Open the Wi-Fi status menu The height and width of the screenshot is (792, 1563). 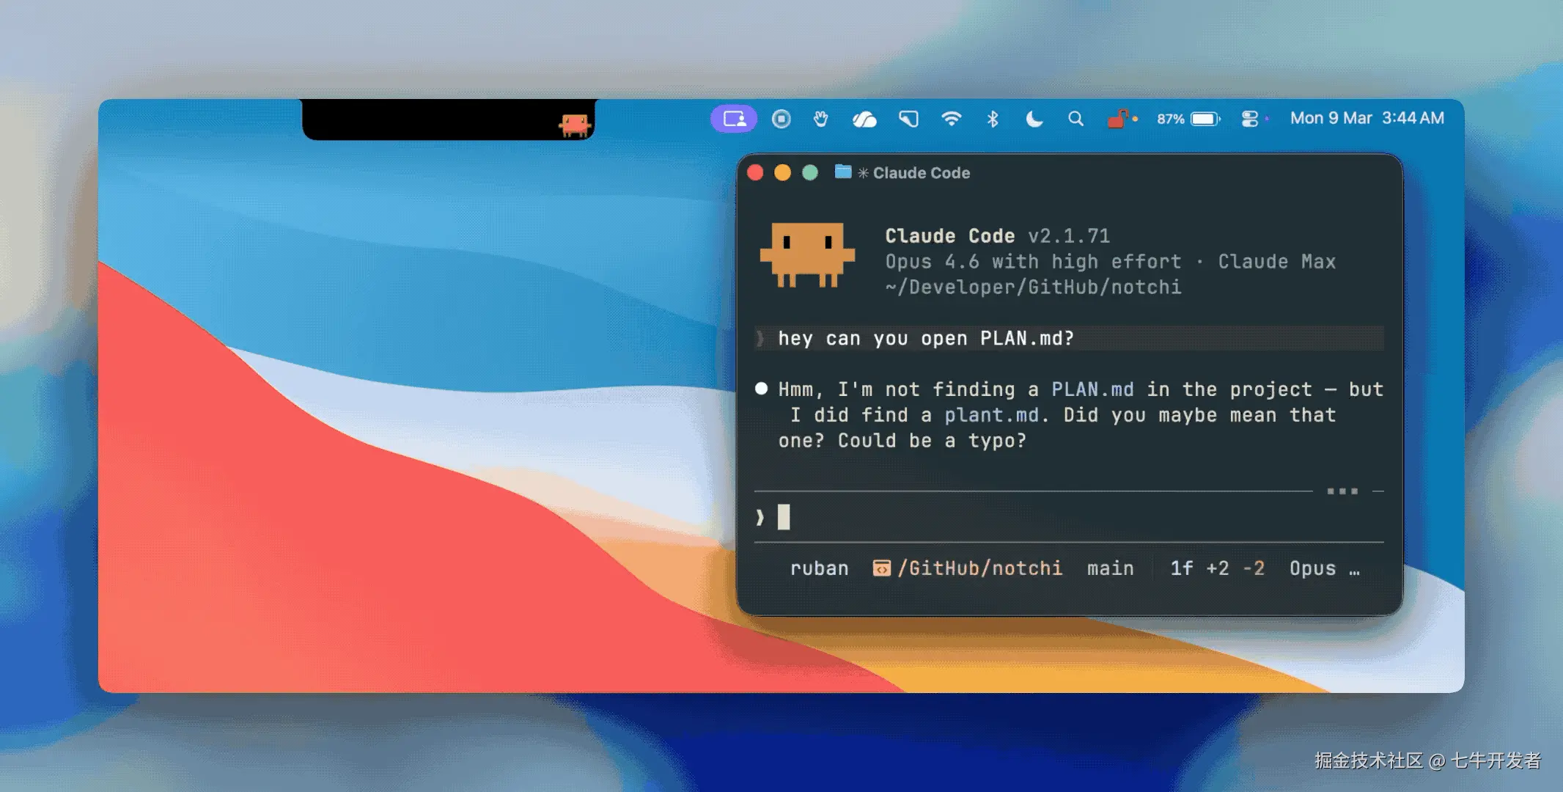coord(952,119)
